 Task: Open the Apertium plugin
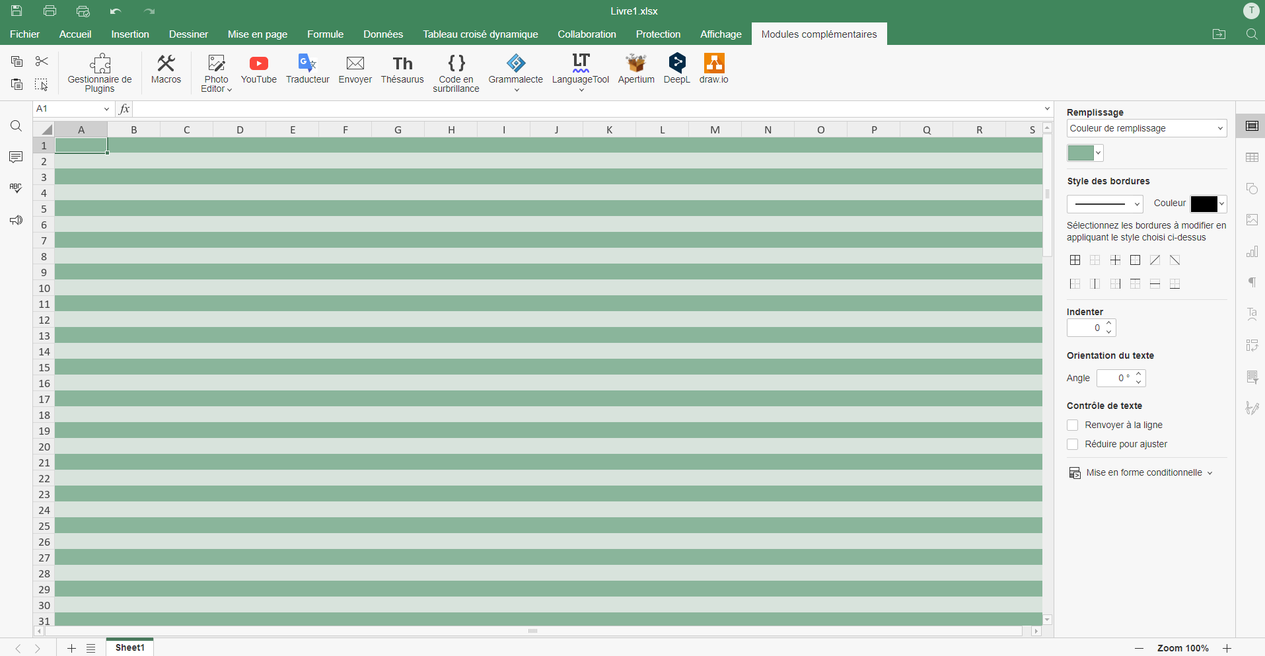(635, 69)
